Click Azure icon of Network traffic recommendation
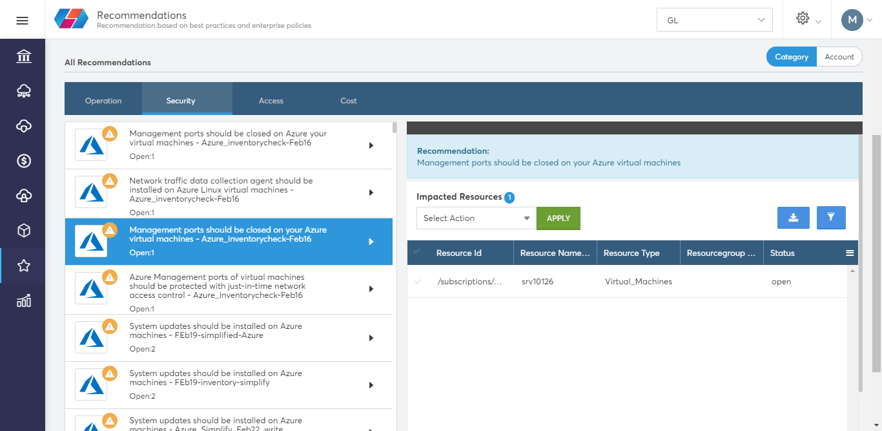882x431 pixels. click(91, 193)
